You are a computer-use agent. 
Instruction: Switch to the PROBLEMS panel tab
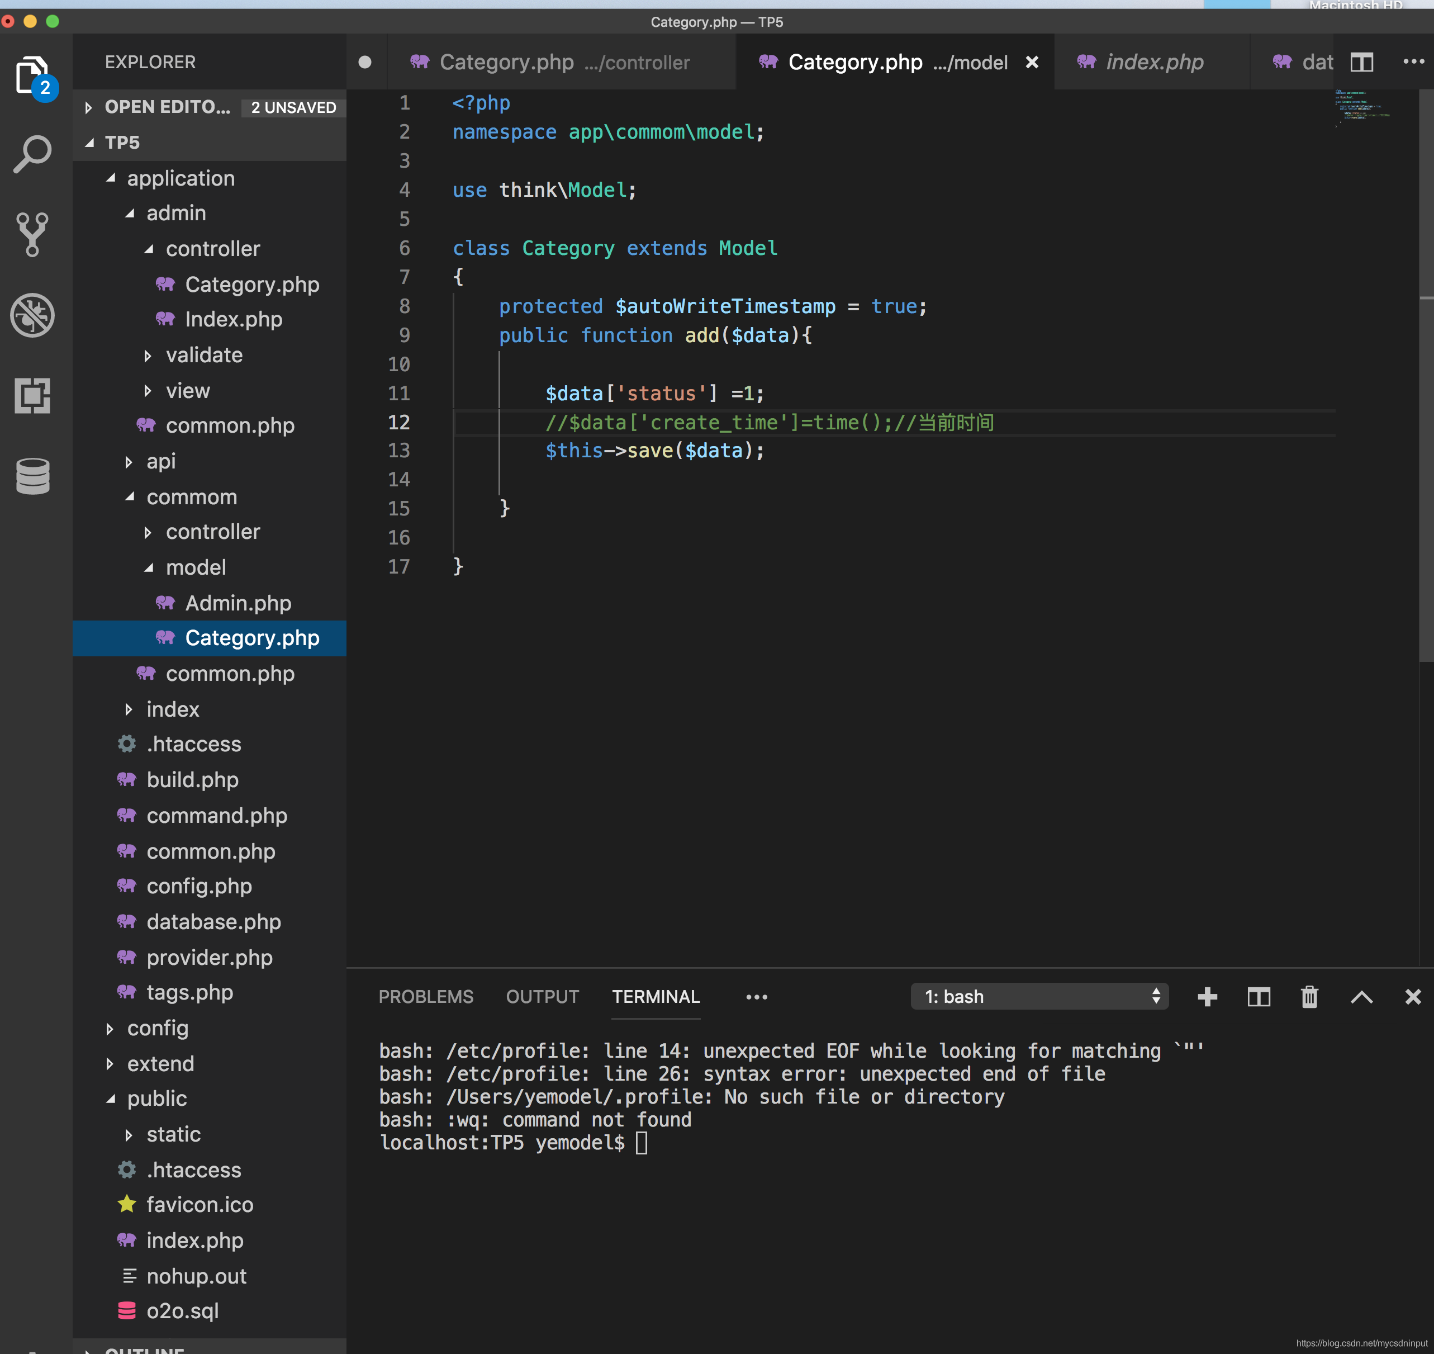pyautogui.click(x=426, y=997)
